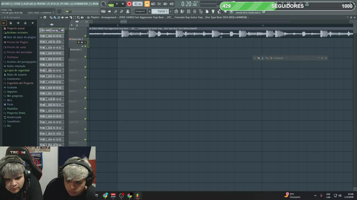The width and height of the screenshot is (357, 200).
Task: Open playlist options menu arrow
Action: pos(41,17)
